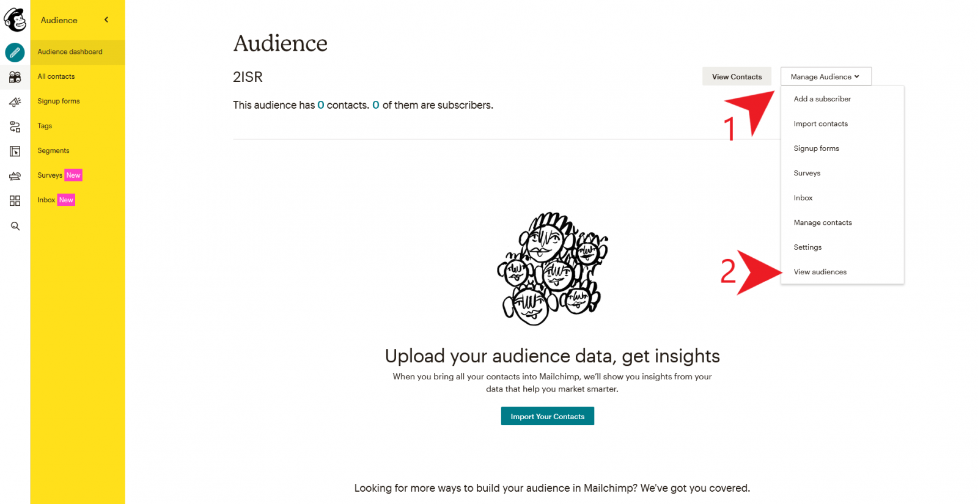The width and height of the screenshot is (978, 504).
Task: Select Audience dashboard in the sidebar
Action: (69, 52)
